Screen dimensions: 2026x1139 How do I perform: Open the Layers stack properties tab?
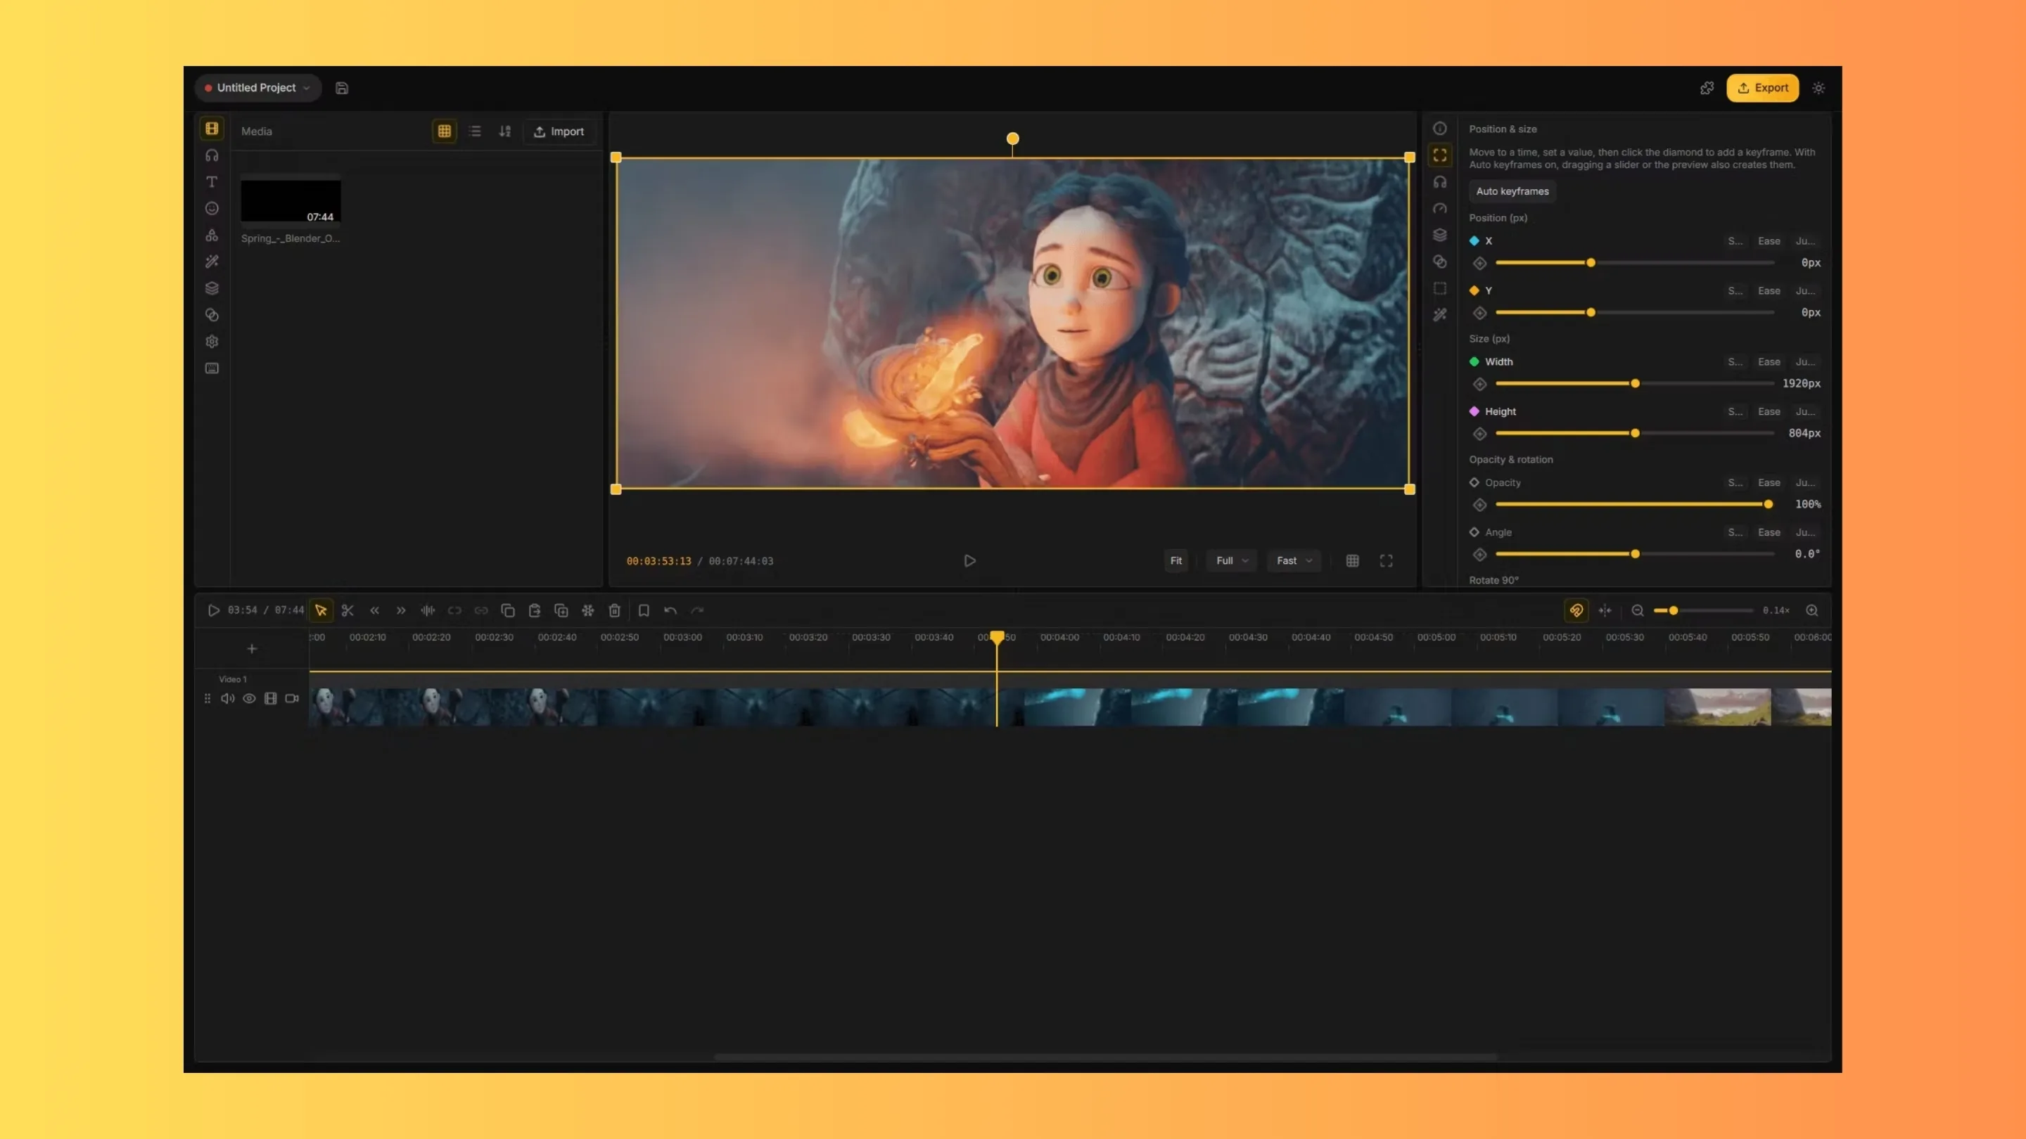coord(1439,235)
